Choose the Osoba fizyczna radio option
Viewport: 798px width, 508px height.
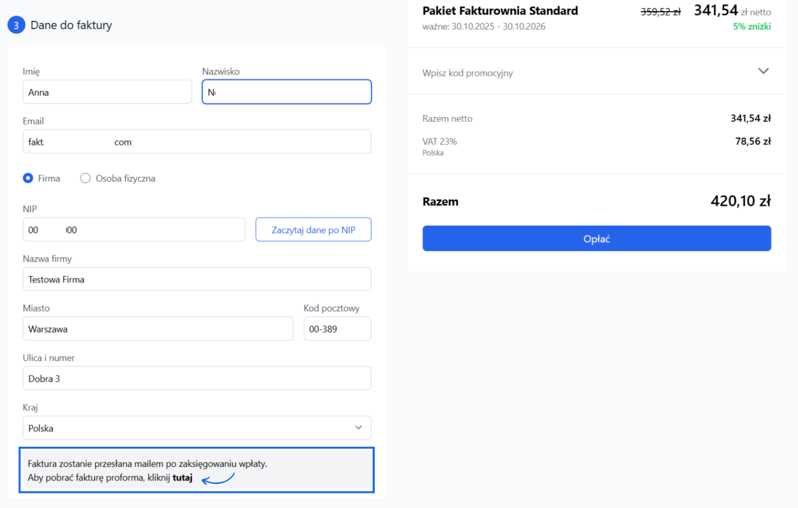[85, 178]
